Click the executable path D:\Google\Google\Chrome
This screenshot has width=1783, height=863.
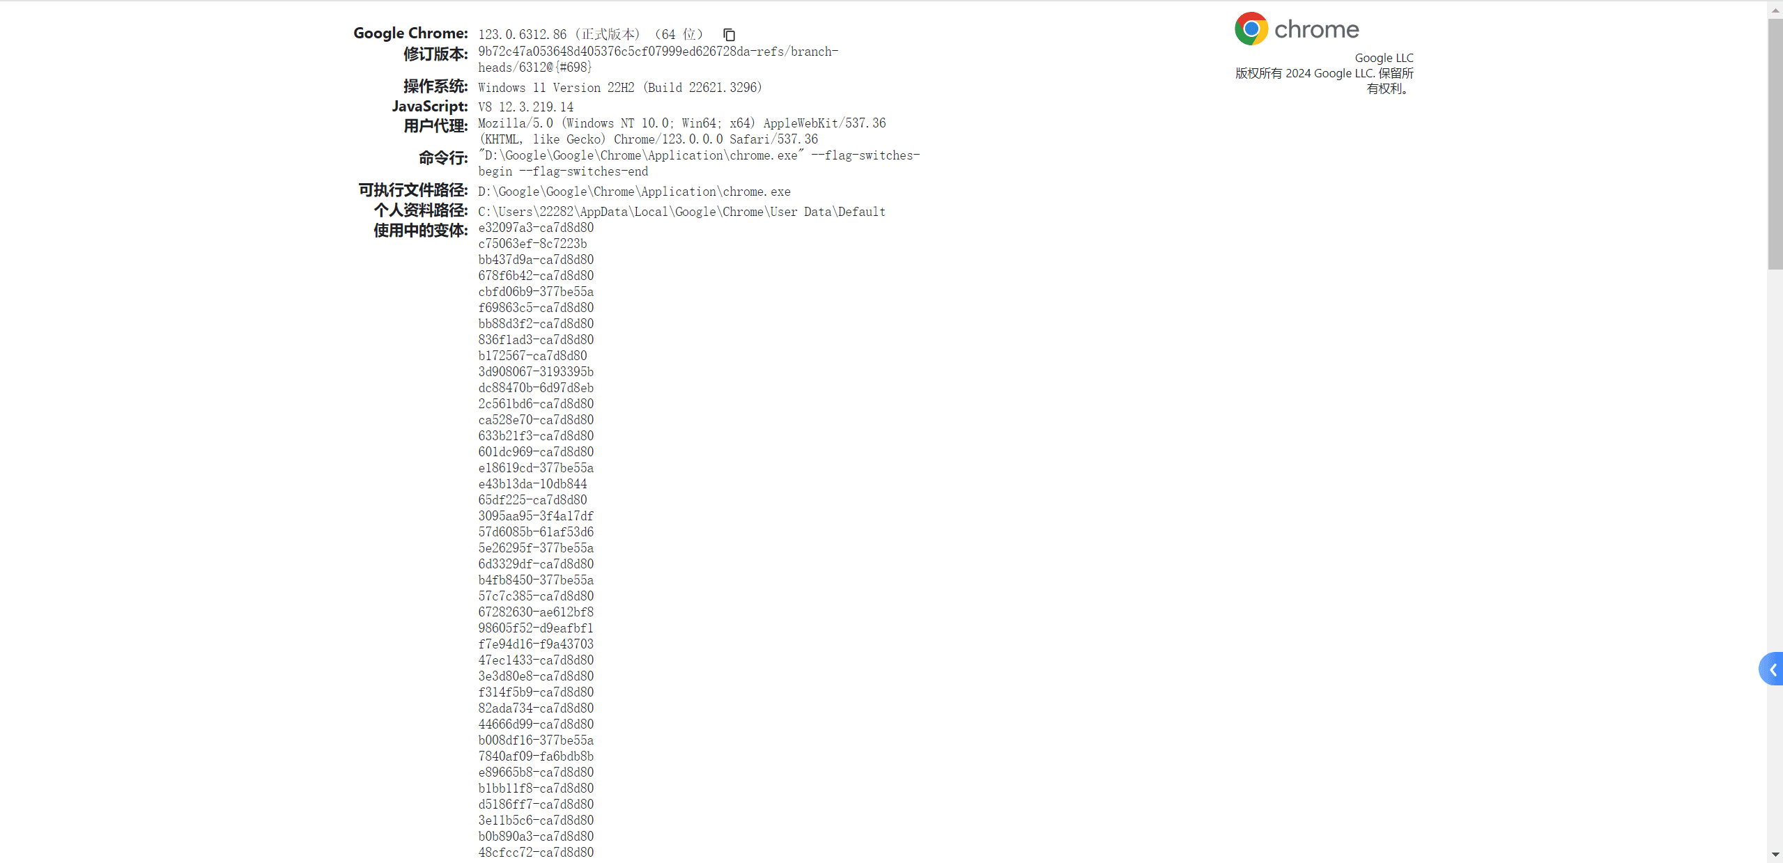(634, 192)
